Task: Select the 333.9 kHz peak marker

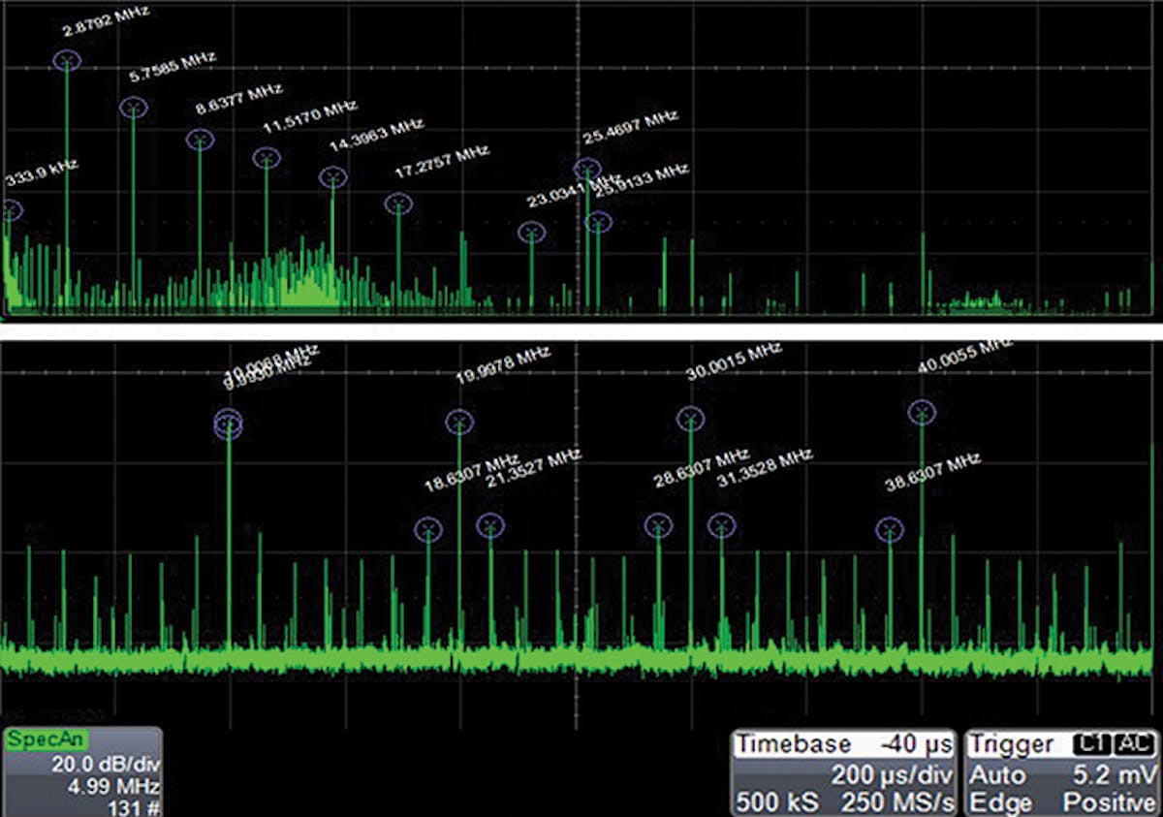Action: coord(10,210)
